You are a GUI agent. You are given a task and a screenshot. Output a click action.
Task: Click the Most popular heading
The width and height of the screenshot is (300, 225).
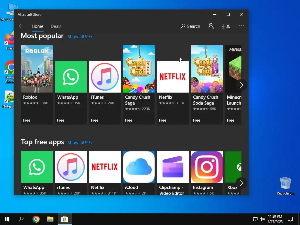[x=42, y=36]
